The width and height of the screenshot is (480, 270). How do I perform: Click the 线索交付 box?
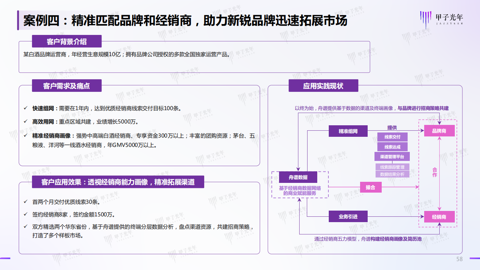coord(392,137)
